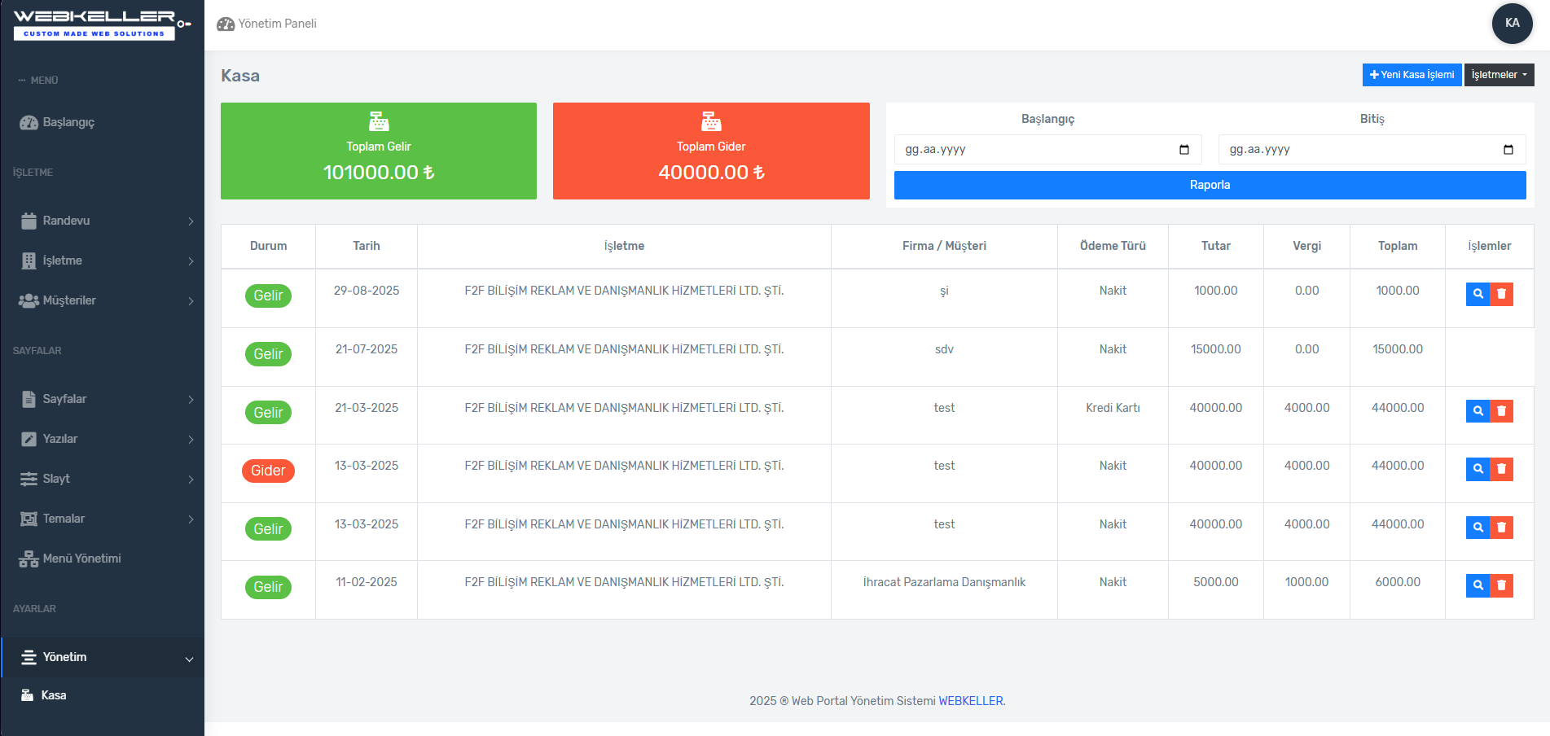Screen dimensions: 1550x736
Task: Delete the 29-08-2025 entry with the trash icon
Action: tap(1501, 294)
